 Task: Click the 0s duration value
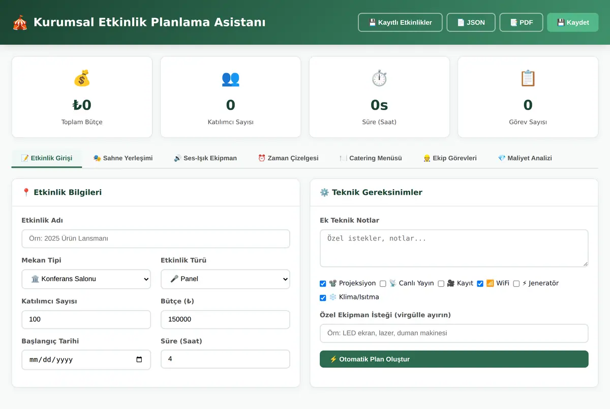[x=379, y=105]
